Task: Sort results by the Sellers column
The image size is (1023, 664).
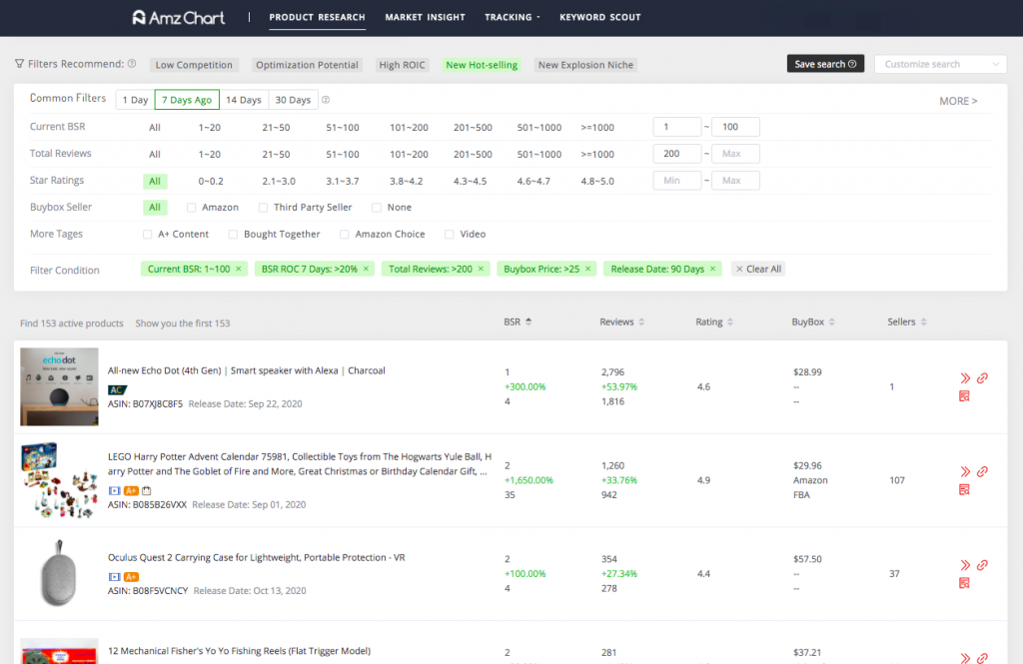Action: click(907, 322)
